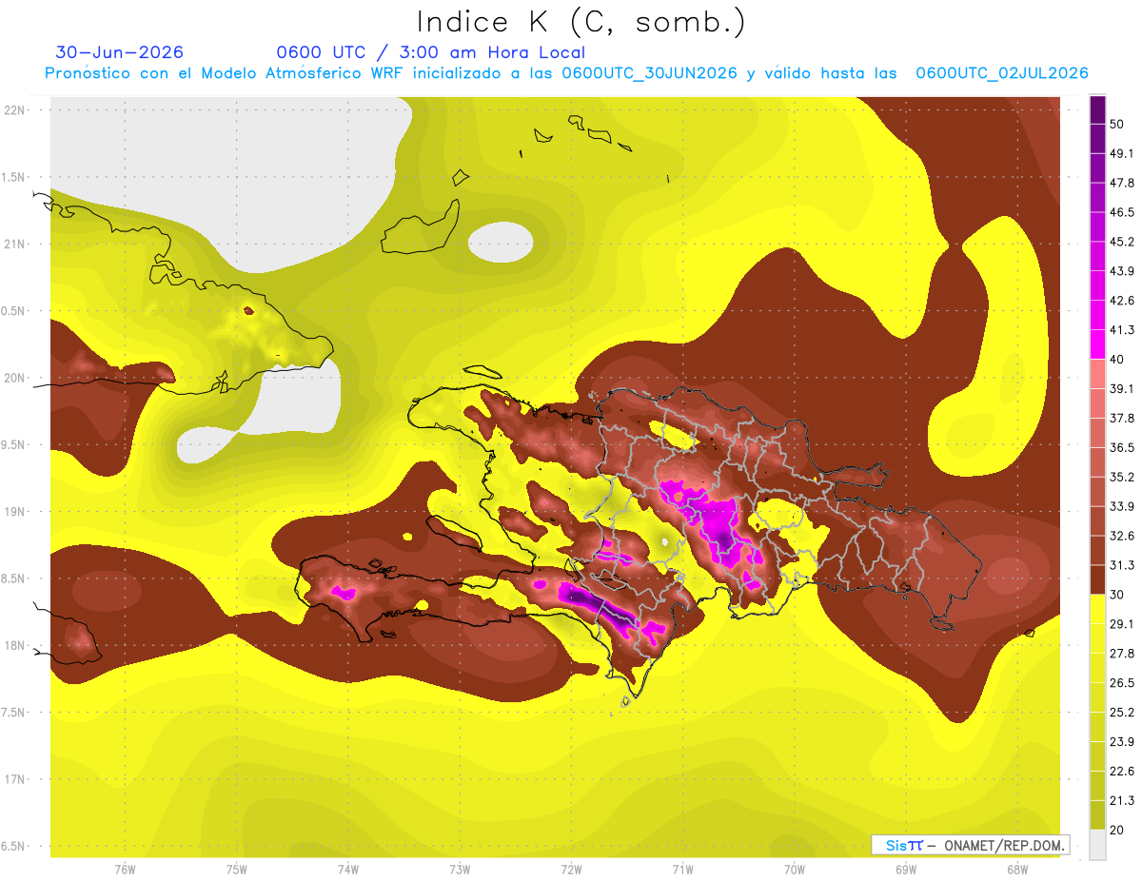Click the gray colorbar swatch below 20

1097,844
